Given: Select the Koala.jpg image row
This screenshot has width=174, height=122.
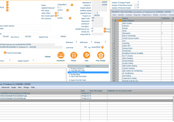Looking at the screenshot, I should pos(86,98).
